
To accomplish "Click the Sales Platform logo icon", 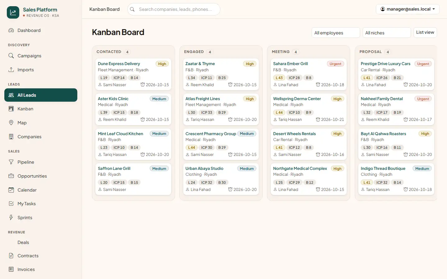I will tap(13, 12).
